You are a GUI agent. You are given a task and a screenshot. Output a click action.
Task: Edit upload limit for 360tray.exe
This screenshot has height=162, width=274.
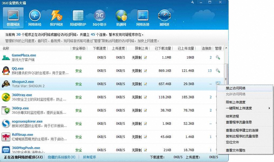click(x=146, y=97)
